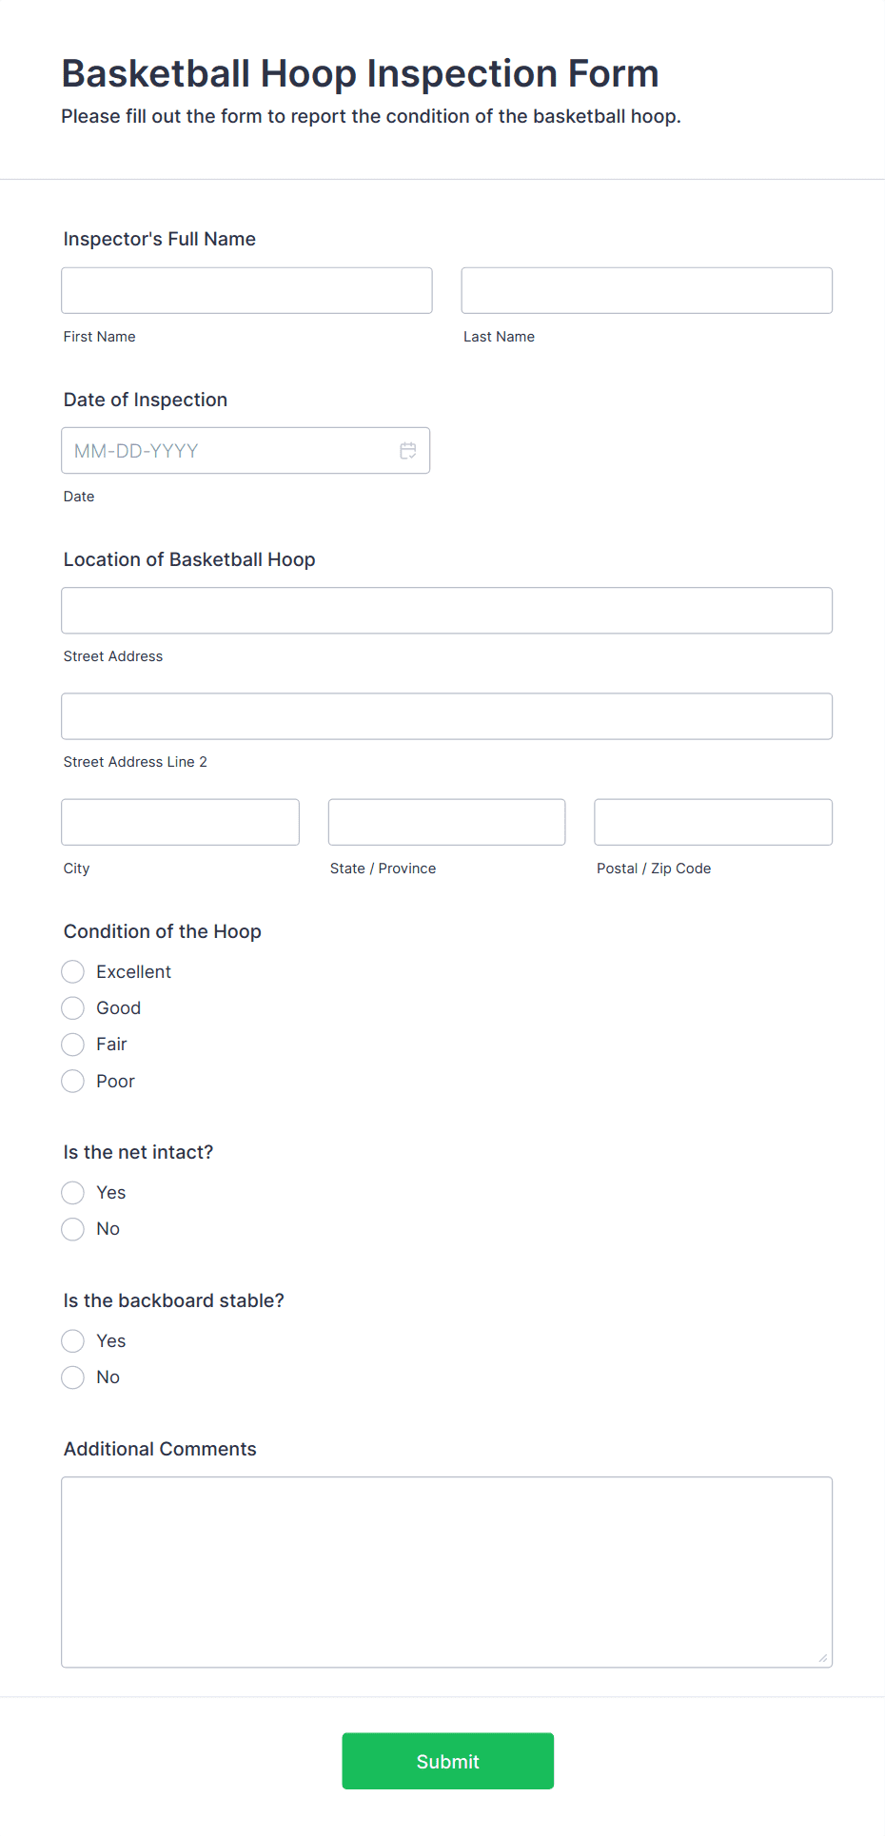
Task: Choose Yes for backboard stable
Action: click(73, 1341)
